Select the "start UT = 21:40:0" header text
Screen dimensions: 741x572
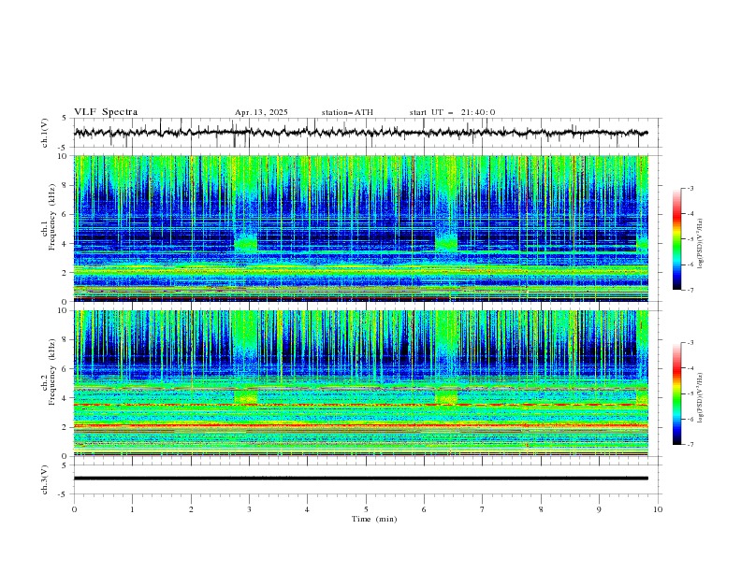point(452,112)
